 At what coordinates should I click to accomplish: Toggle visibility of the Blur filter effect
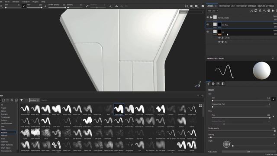219,42
